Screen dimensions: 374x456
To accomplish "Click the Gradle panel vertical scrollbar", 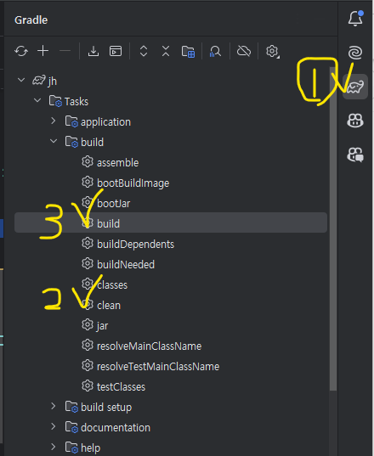I will coord(333,228).
